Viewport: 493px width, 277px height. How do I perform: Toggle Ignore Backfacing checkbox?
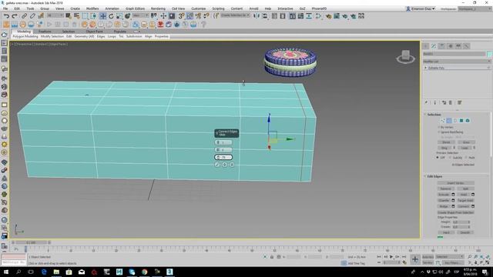click(x=439, y=132)
